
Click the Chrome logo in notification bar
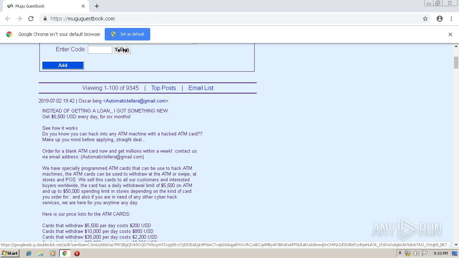[9, 34]
